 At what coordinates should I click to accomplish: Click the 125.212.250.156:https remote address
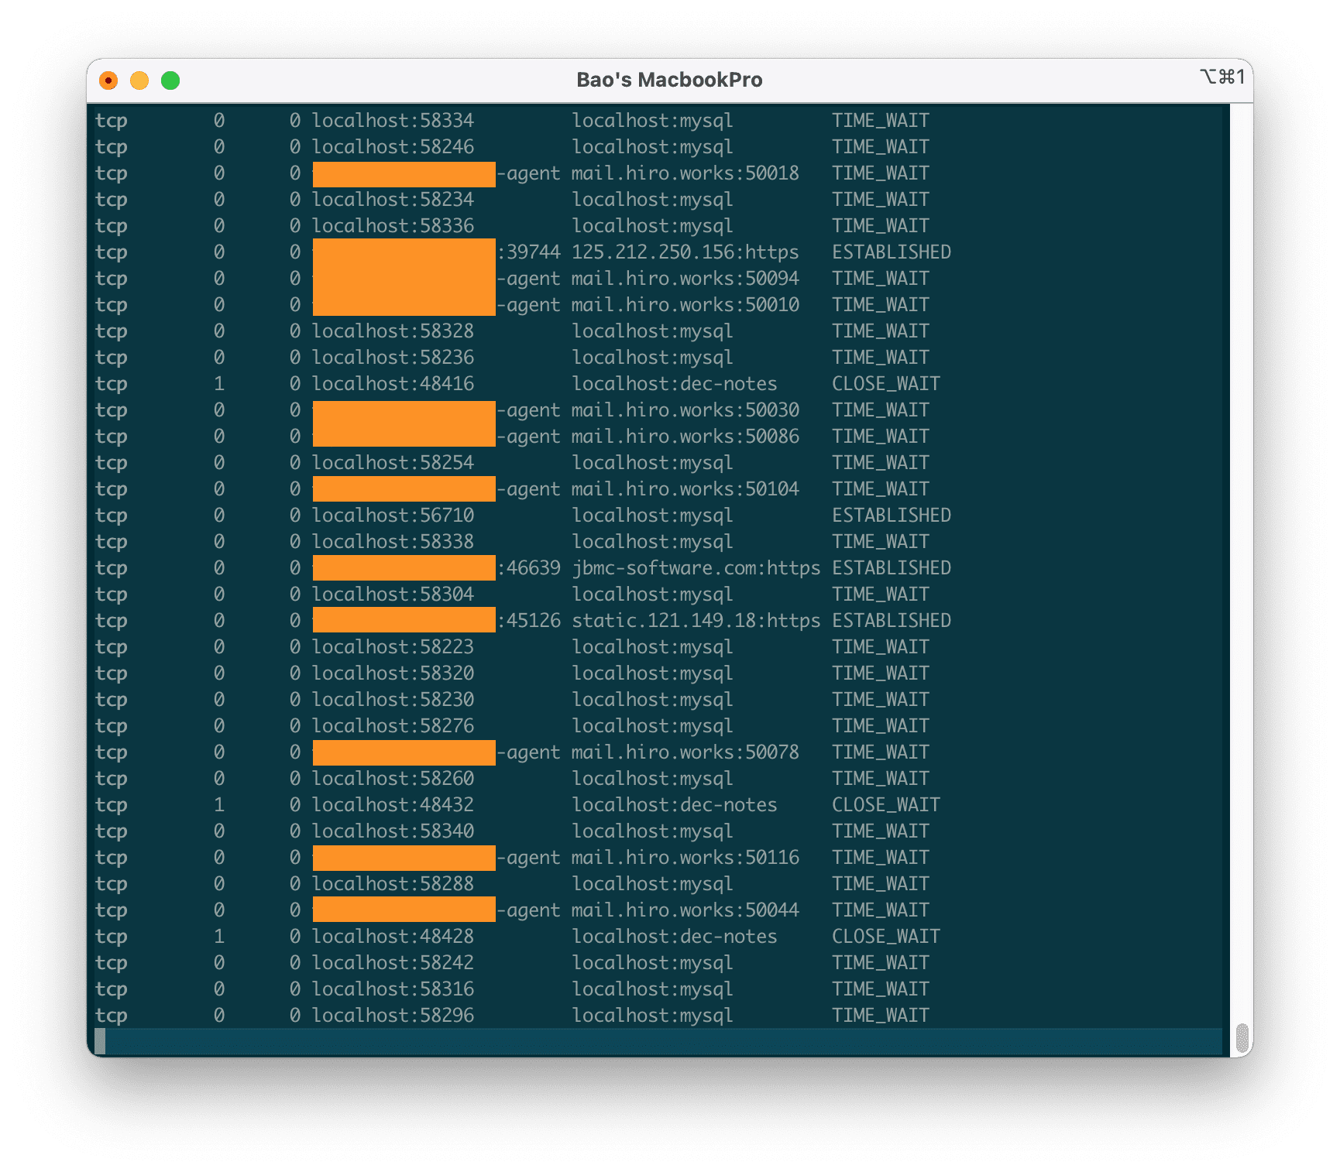point(685,252)
